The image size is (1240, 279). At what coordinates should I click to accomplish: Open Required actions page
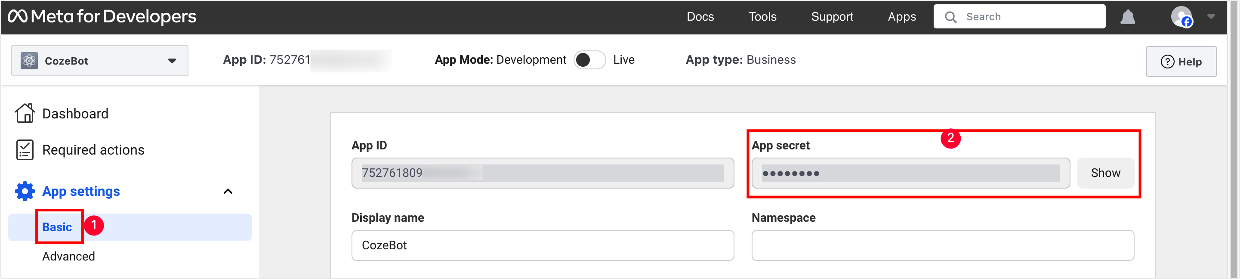[x=93, y=150]
